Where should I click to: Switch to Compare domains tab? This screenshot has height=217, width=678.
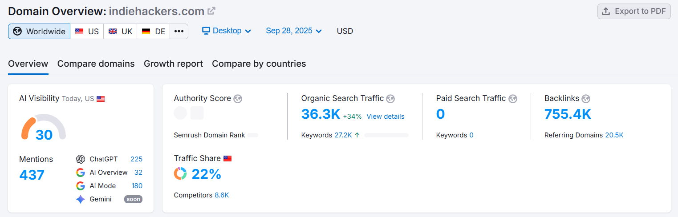[96, 64]
